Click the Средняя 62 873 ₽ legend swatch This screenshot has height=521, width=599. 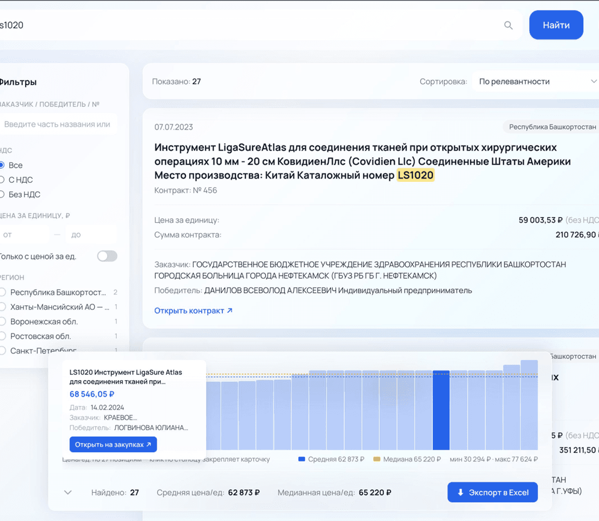click(302, 459)
